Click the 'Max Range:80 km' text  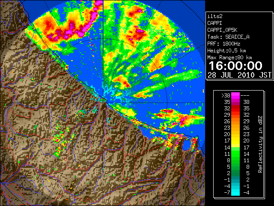click(229, 58)
